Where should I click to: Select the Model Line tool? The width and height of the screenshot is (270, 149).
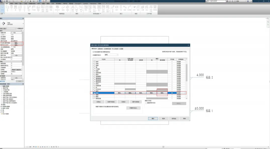[x=77, y=9]
